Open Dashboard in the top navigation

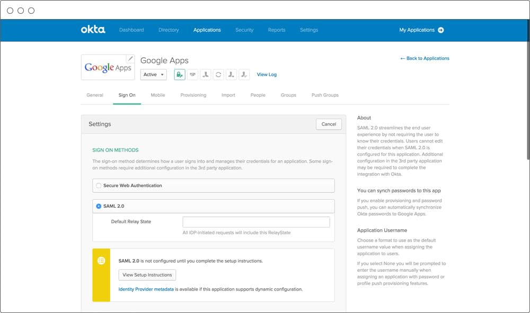point(131,30)
